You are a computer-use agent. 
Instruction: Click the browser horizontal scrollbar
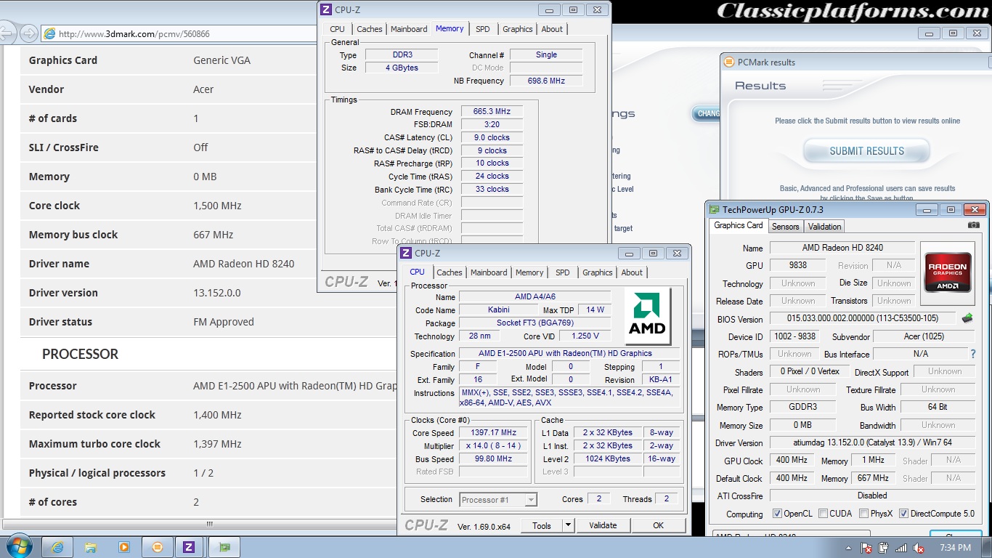[211, 524]
